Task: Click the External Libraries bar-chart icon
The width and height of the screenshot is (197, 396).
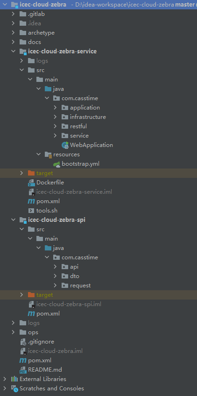Action: coord(14,379)
